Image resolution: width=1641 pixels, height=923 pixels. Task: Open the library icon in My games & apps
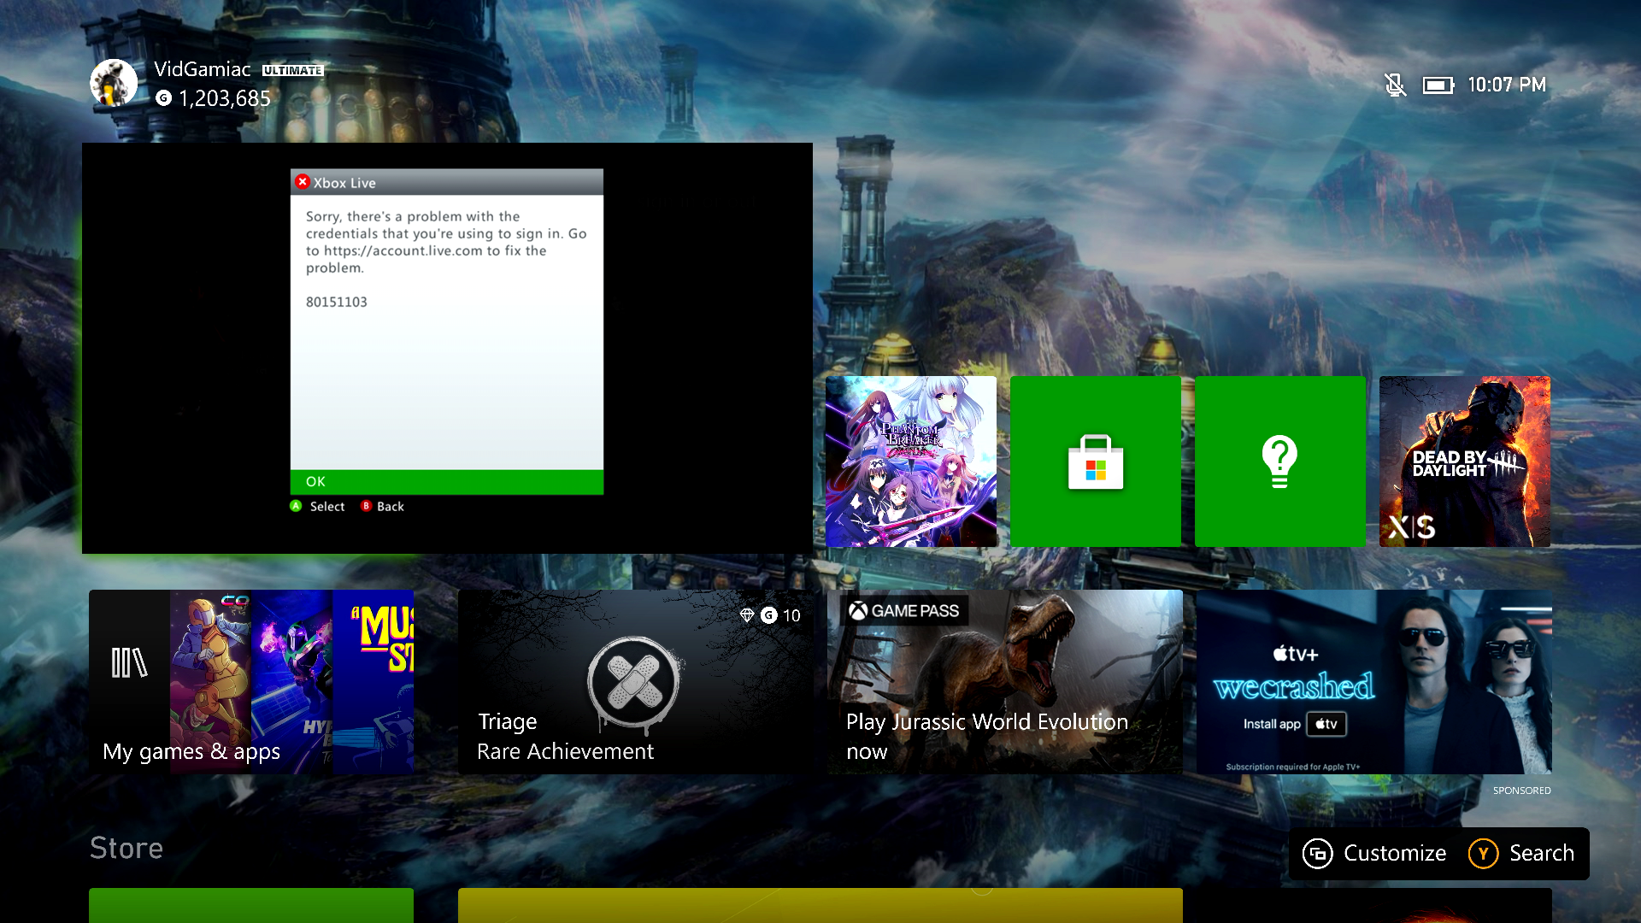129,662
